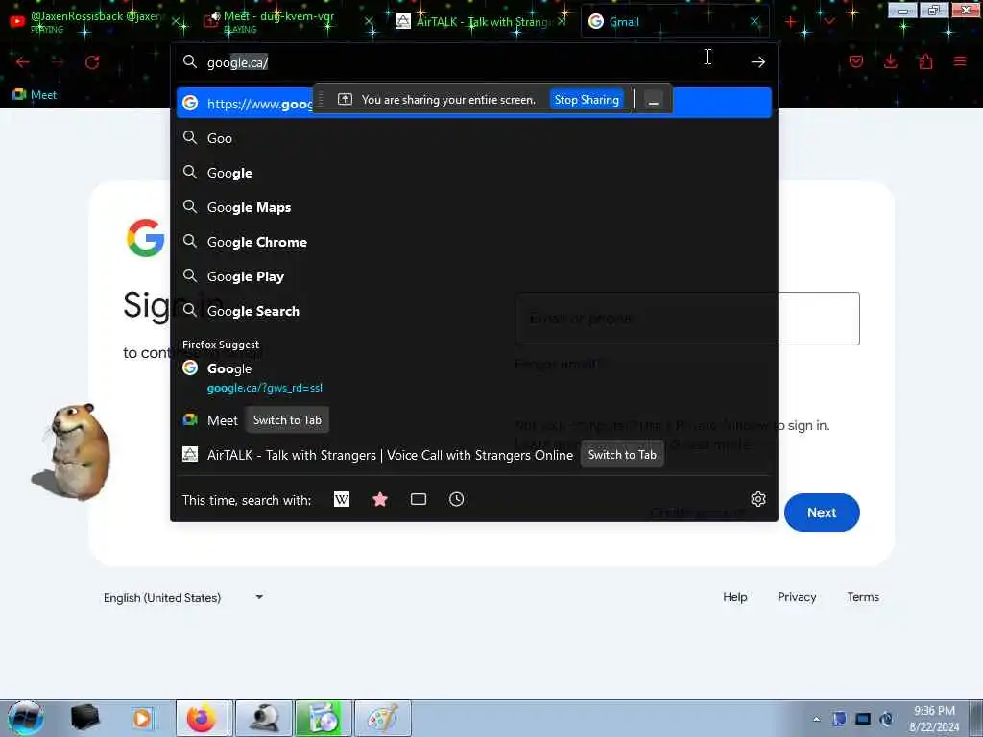Open the Pocket save icon in toolbar
The width and height of the screenshot is (983, 737).
855,61
